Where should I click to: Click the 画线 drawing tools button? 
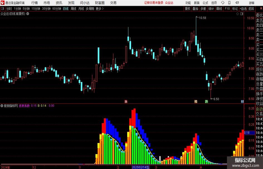[x=219, y=9]
